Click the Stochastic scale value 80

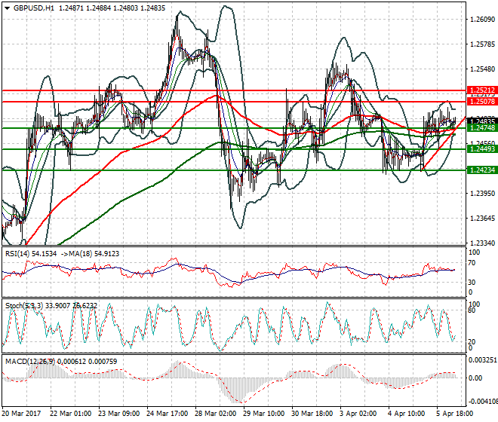tap(472, 310)
